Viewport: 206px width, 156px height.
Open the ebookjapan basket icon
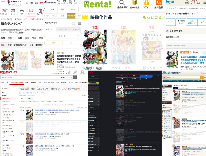coord(36,3)
